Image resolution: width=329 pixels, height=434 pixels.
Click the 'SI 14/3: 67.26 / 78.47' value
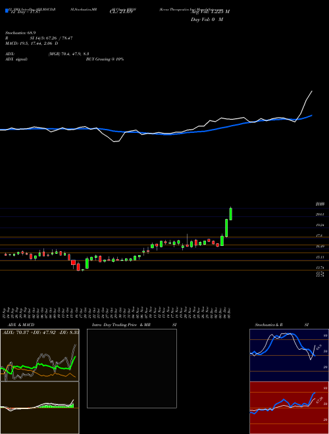pyautogui.click(x=51, y=38)
